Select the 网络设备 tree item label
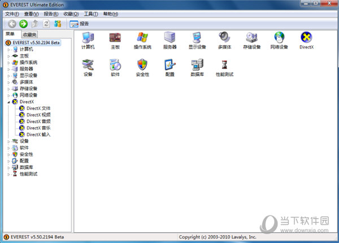Viewport: 339px width, 243px height. (x=28, y=95)
